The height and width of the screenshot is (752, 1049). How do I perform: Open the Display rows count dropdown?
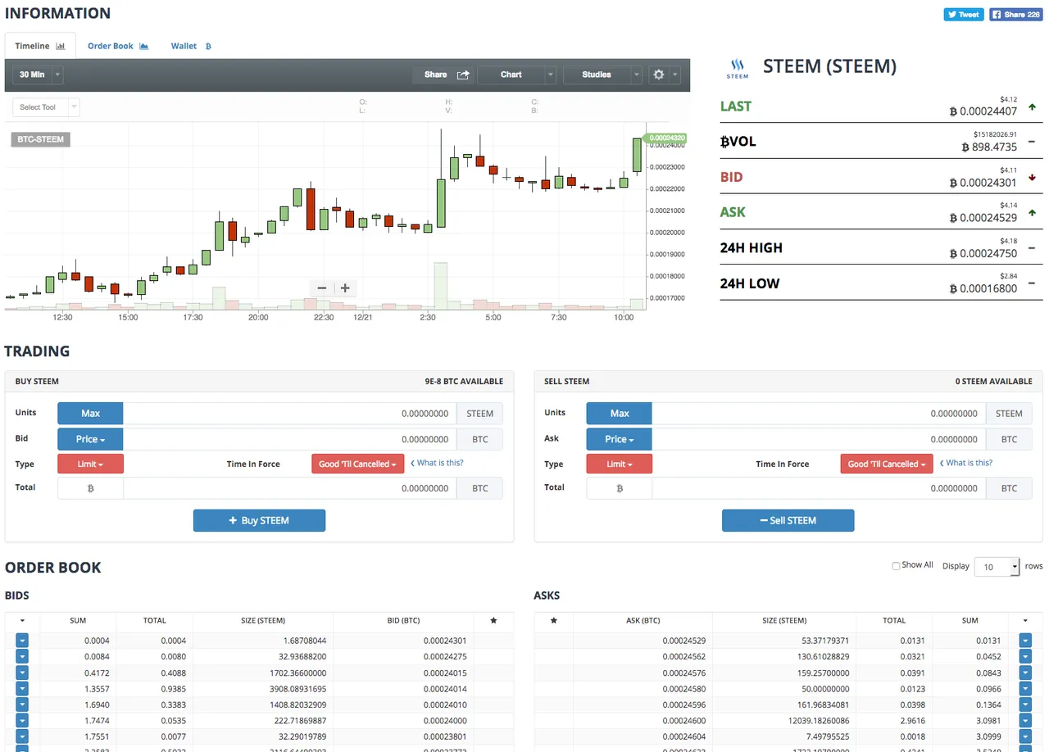point(997,566)
